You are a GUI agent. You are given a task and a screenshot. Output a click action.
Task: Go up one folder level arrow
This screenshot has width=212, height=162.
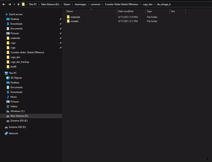18,4
